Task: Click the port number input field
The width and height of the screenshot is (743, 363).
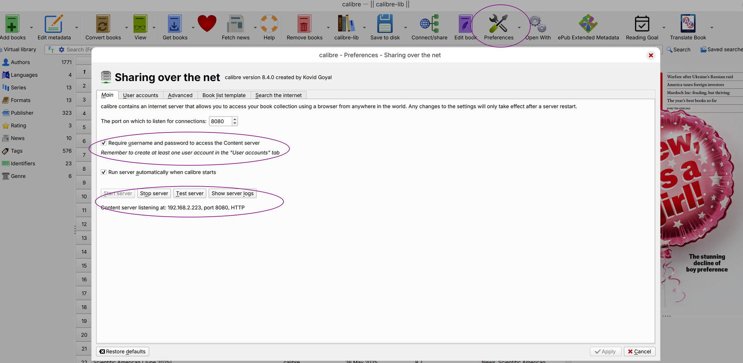Action: [x=220, y=121]
